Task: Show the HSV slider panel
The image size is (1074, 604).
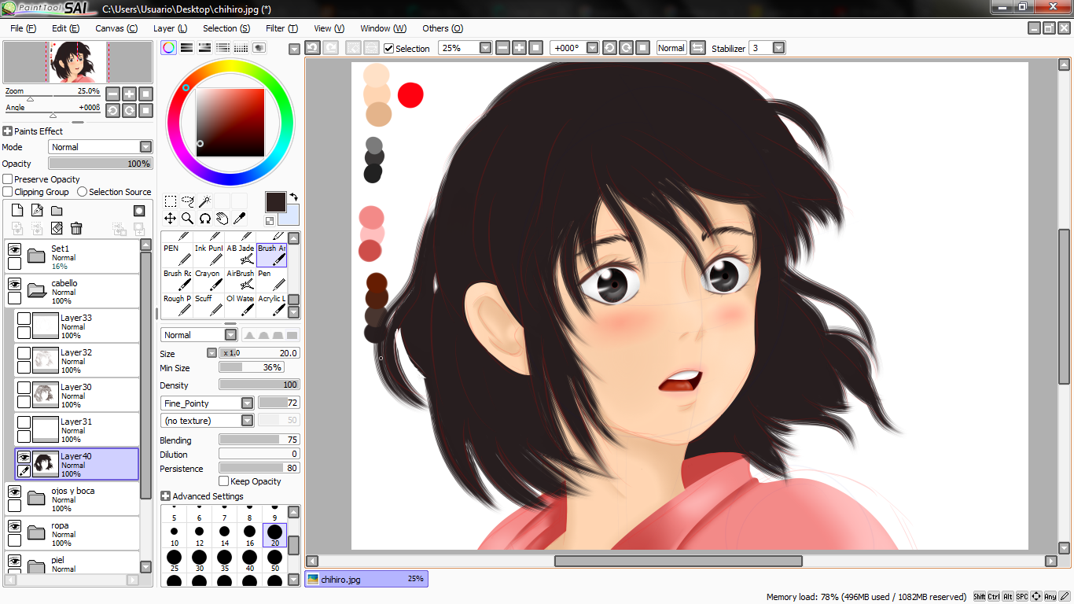Action: [x=204, y=48]
